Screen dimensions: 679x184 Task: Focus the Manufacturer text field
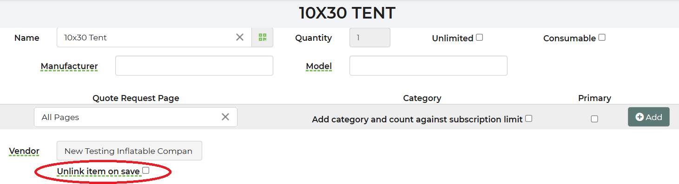point(194,66)
